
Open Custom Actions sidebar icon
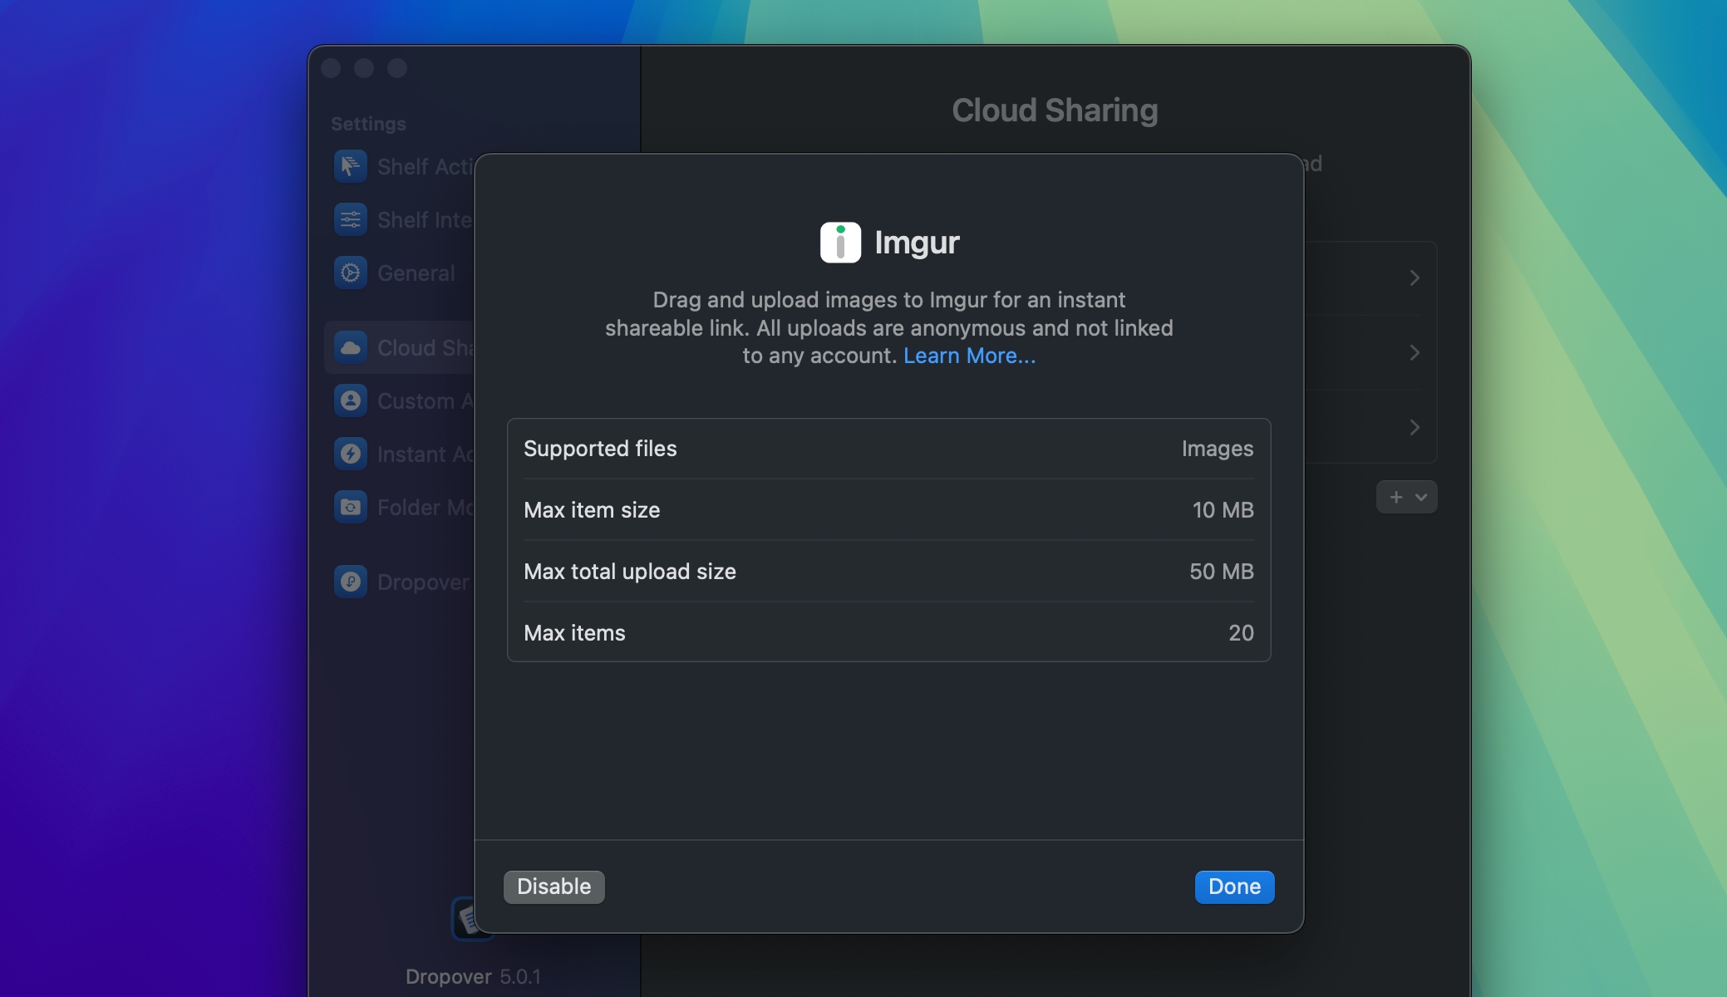pyautogui.click(x=351, y=400)
